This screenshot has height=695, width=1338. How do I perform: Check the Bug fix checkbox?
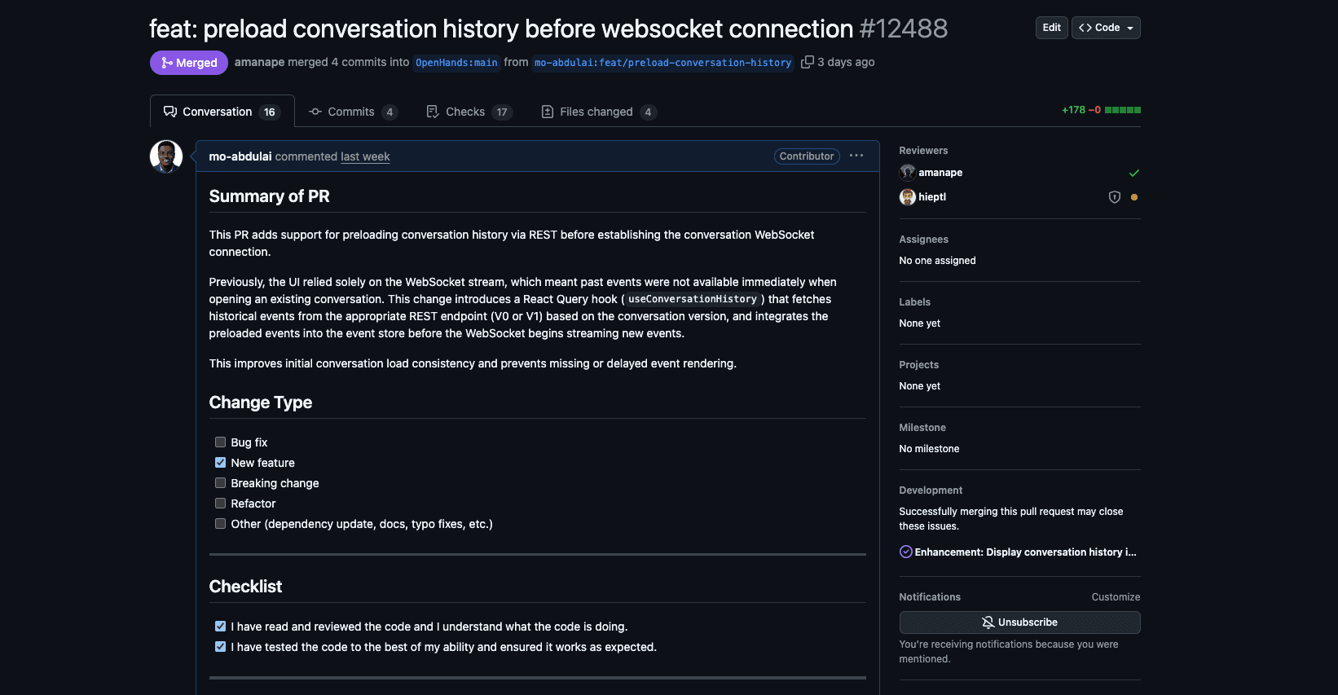tap(220, 442)
